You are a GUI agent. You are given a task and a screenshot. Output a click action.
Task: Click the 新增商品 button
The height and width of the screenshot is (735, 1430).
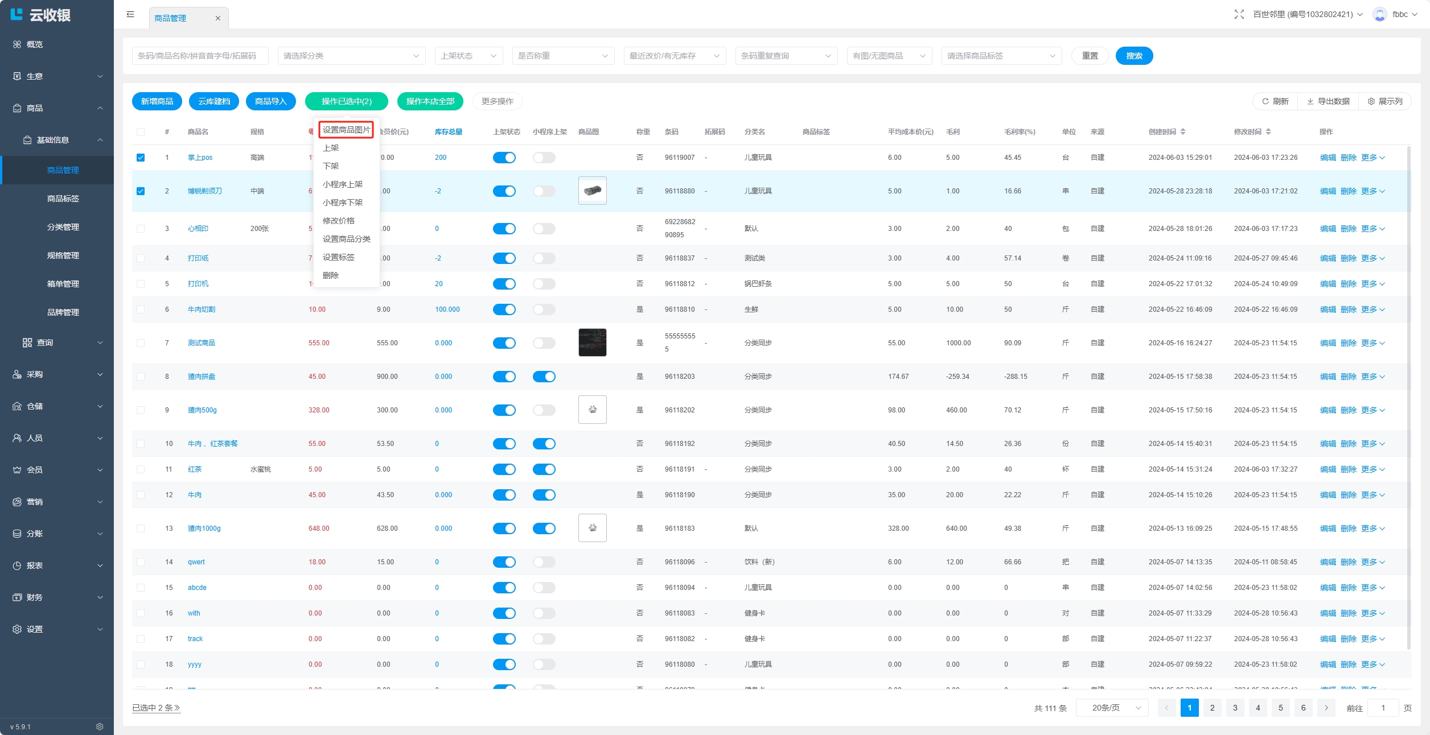(157, 101)
